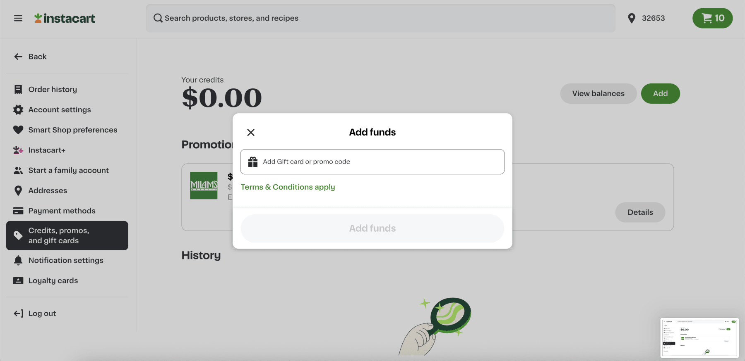The width and height of the screenshot is (745, 361).
Task: Select Start a family account
Action: tap(68, 171)
